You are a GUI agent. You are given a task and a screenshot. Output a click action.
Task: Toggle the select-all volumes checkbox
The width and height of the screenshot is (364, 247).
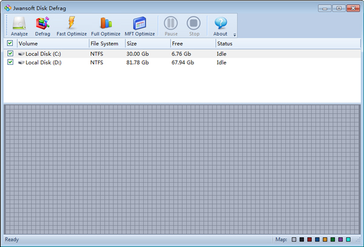[x=10, y=43]
